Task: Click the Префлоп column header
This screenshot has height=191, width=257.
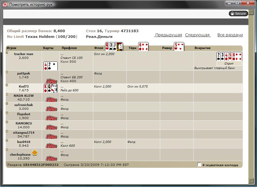Action: (x=69, y=48)
